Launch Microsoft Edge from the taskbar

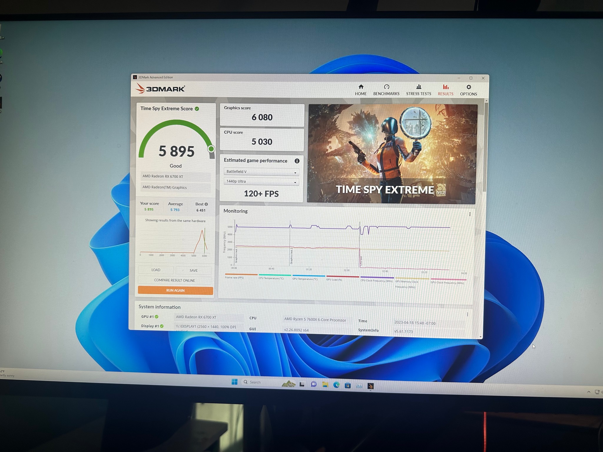pyautogui.click(x=336, y=385)
